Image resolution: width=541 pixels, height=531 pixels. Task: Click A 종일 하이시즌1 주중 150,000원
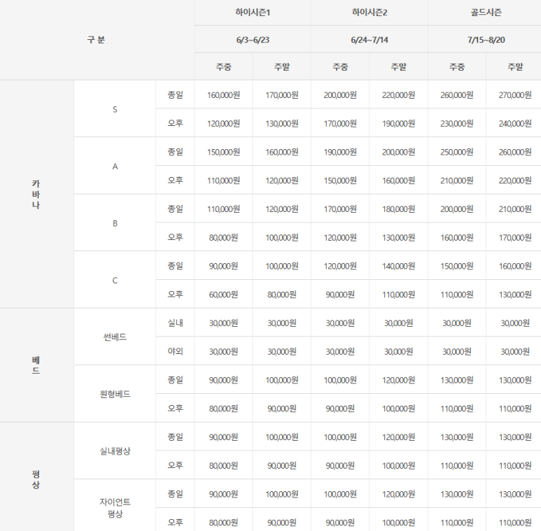(223, 152)
